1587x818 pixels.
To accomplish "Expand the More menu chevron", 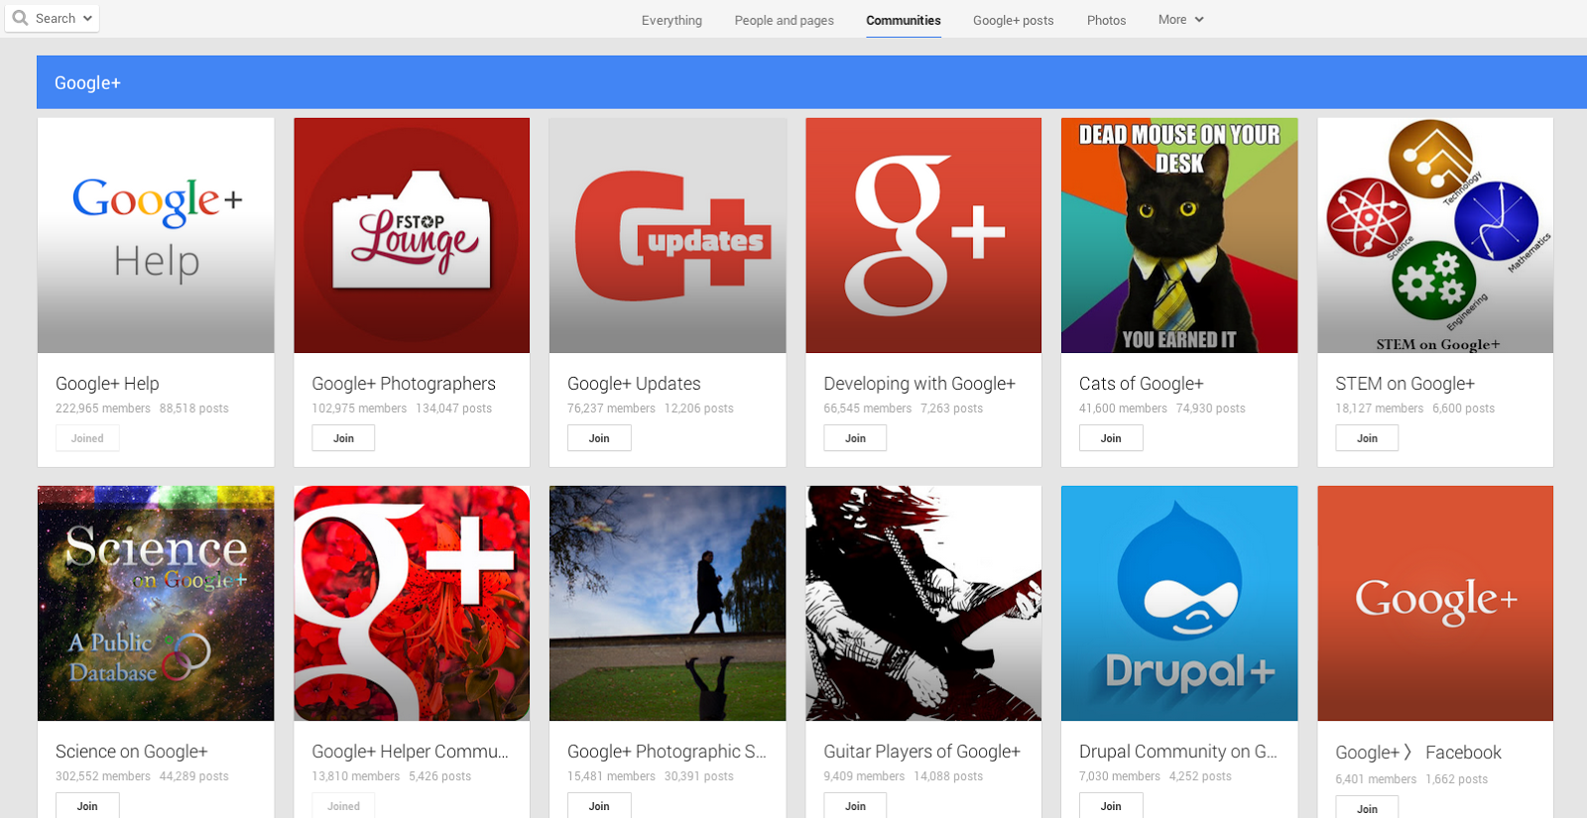I will tap(1199, 20).
